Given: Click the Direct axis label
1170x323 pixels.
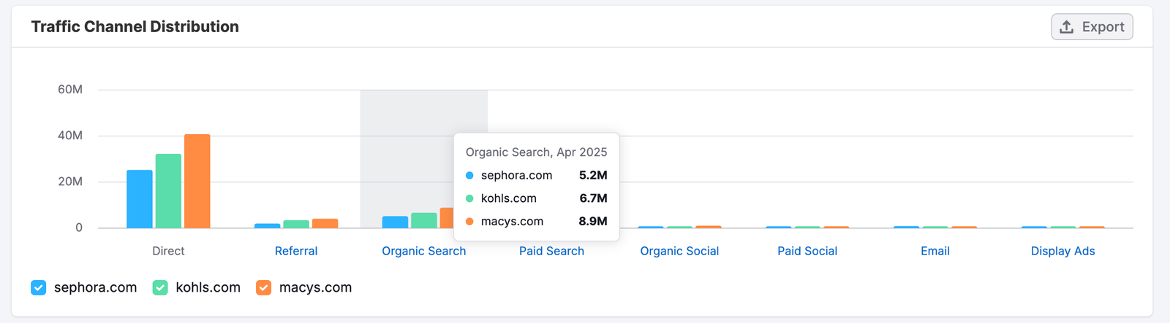Looking at the screenshot, I should tap(168, 251).
